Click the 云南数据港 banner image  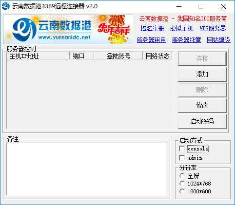[x=68, y=29]
